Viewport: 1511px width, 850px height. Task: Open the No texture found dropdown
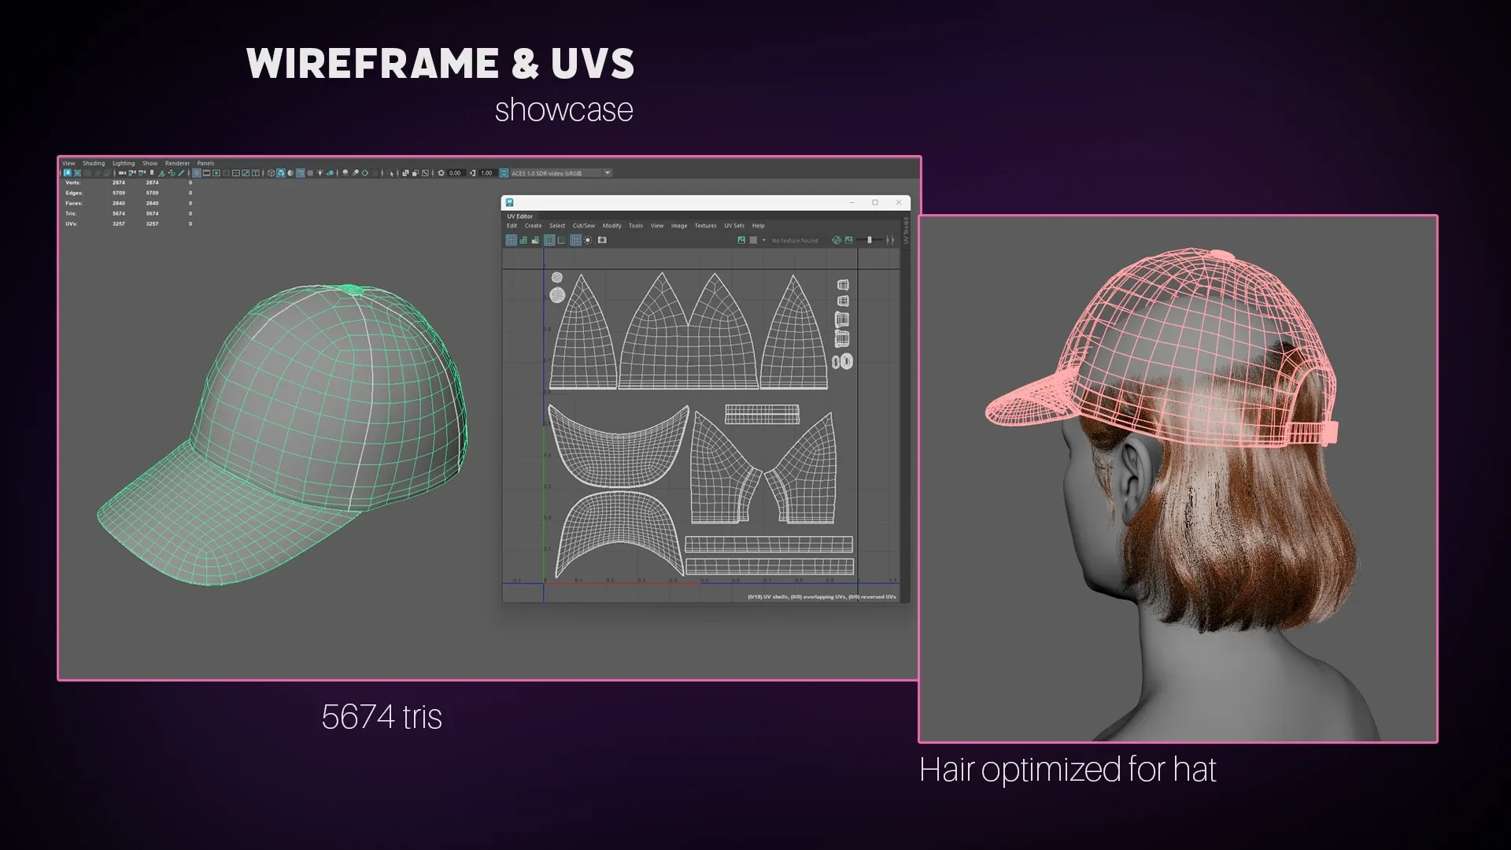pyautogui.click(x=795, y=241)
